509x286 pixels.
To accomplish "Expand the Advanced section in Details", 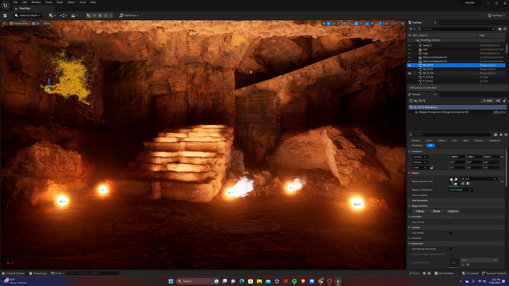I will coord(410,238).
